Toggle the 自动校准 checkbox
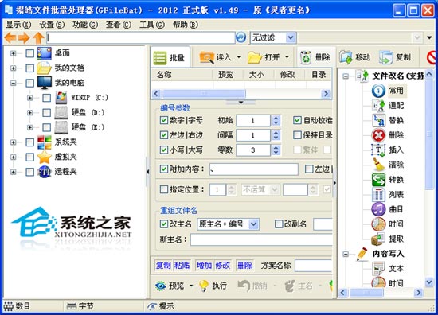This screenshot has height=315, width=438. point(297,120)
